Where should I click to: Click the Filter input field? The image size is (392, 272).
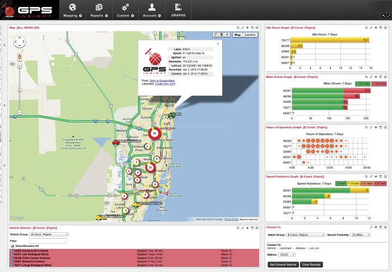pos(48,241)
